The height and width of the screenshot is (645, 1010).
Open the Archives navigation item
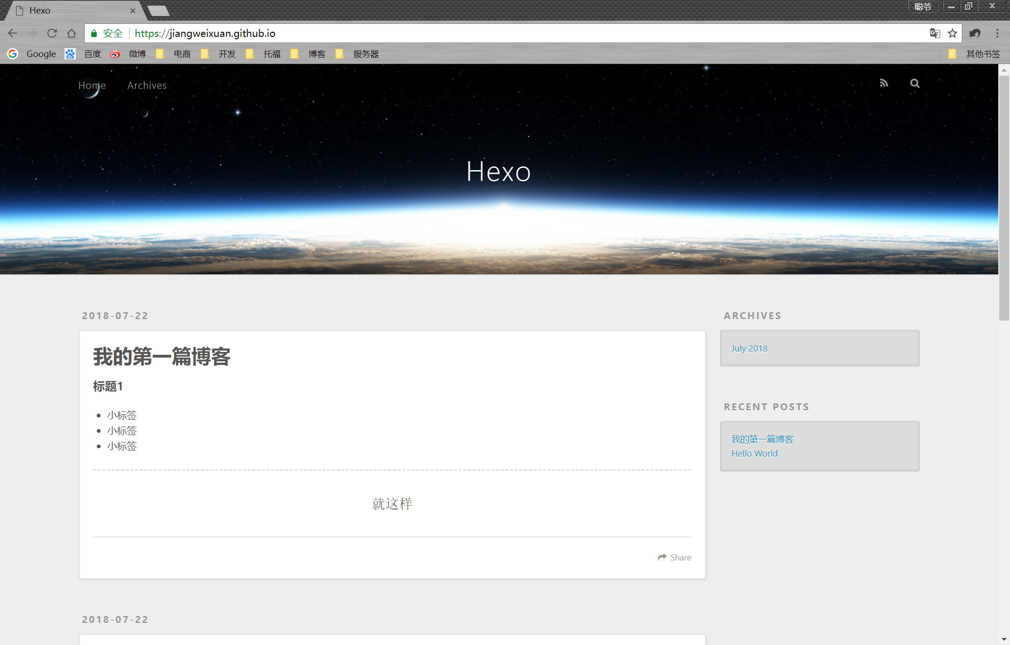(x=147, y=86)
